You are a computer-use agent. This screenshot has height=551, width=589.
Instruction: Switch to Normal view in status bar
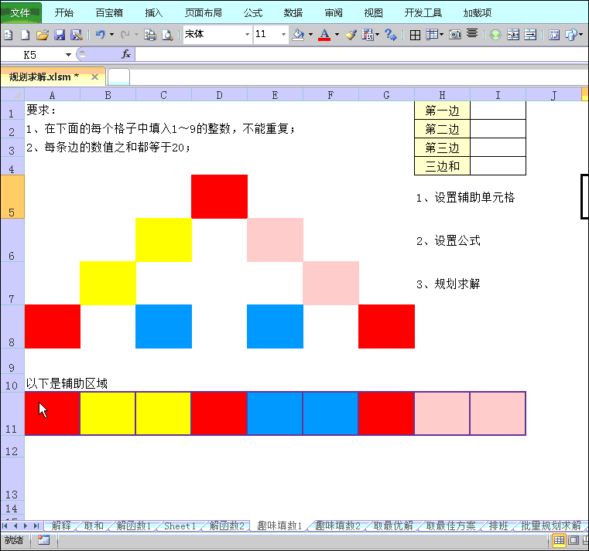pyautogui.click(x=560, y=540)
